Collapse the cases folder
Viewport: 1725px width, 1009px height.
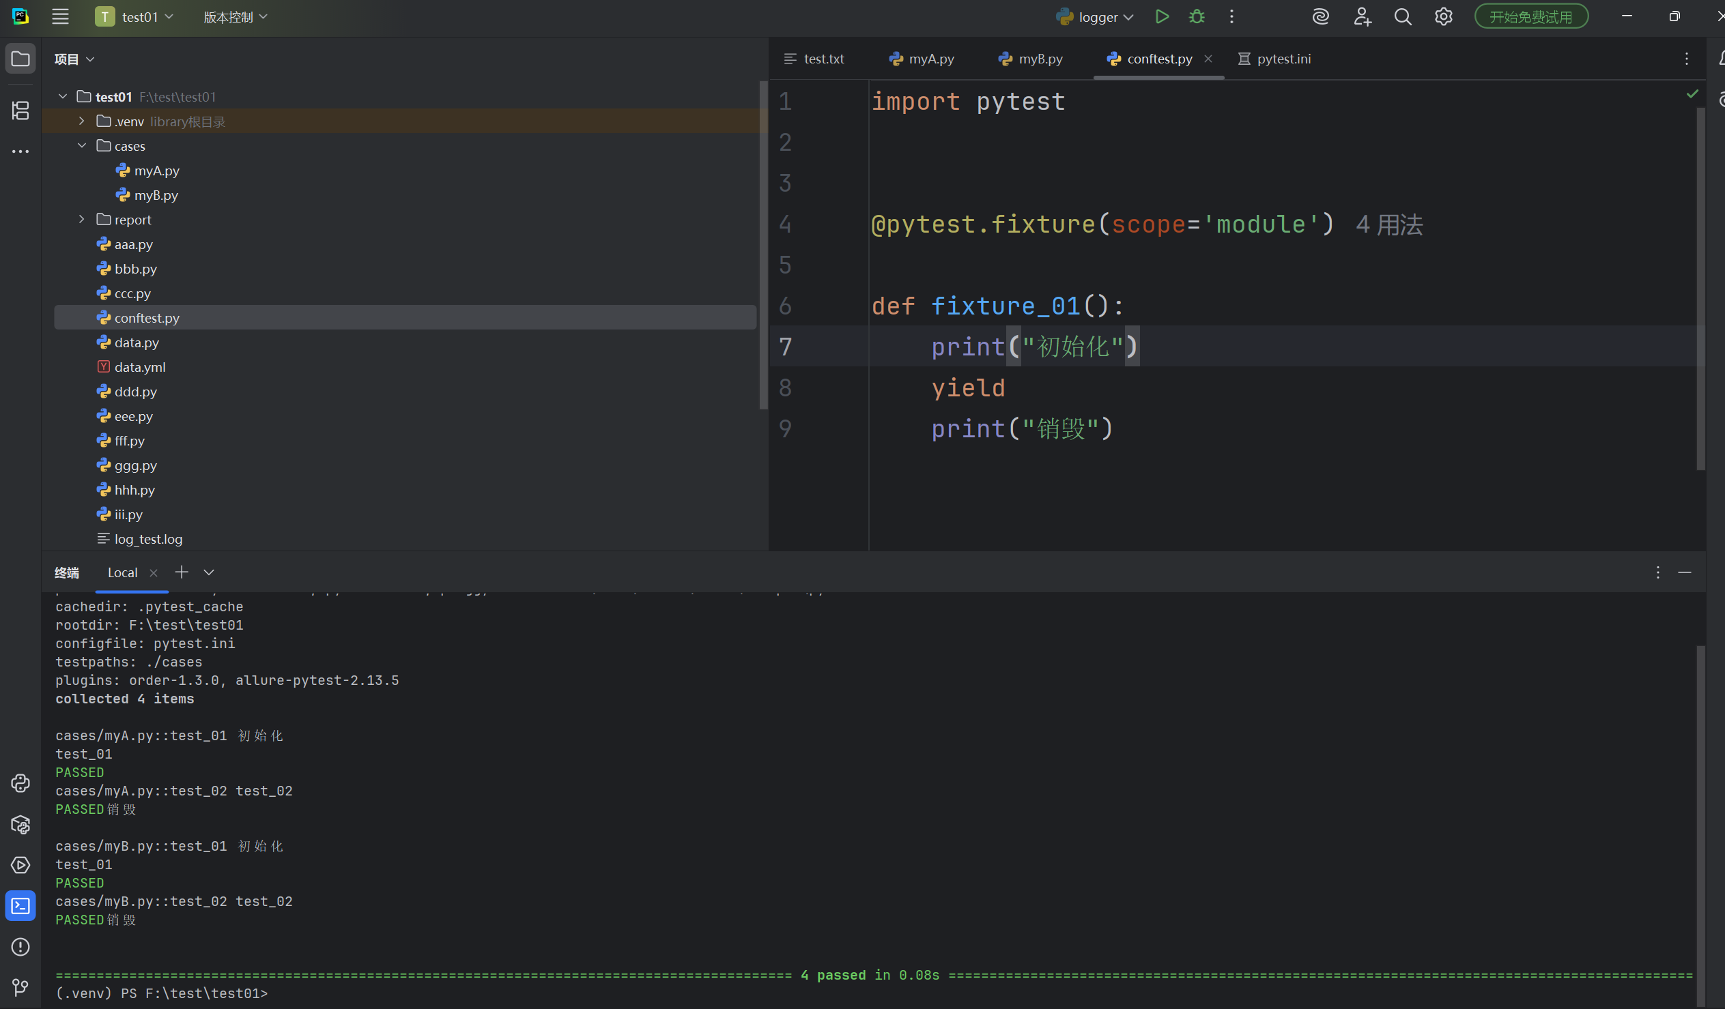pos(81,146)
